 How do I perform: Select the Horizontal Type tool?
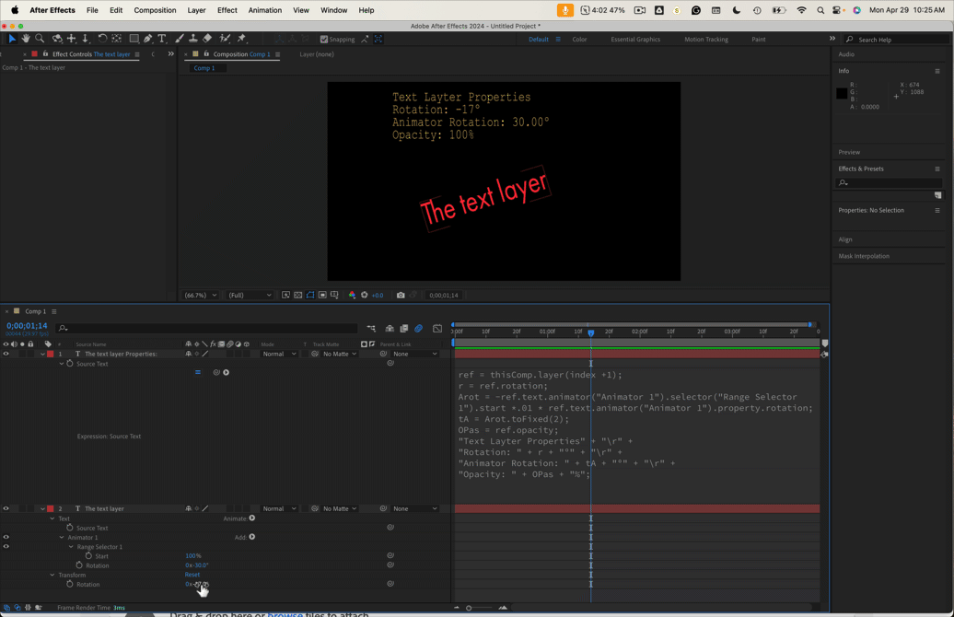pos(162,39)
